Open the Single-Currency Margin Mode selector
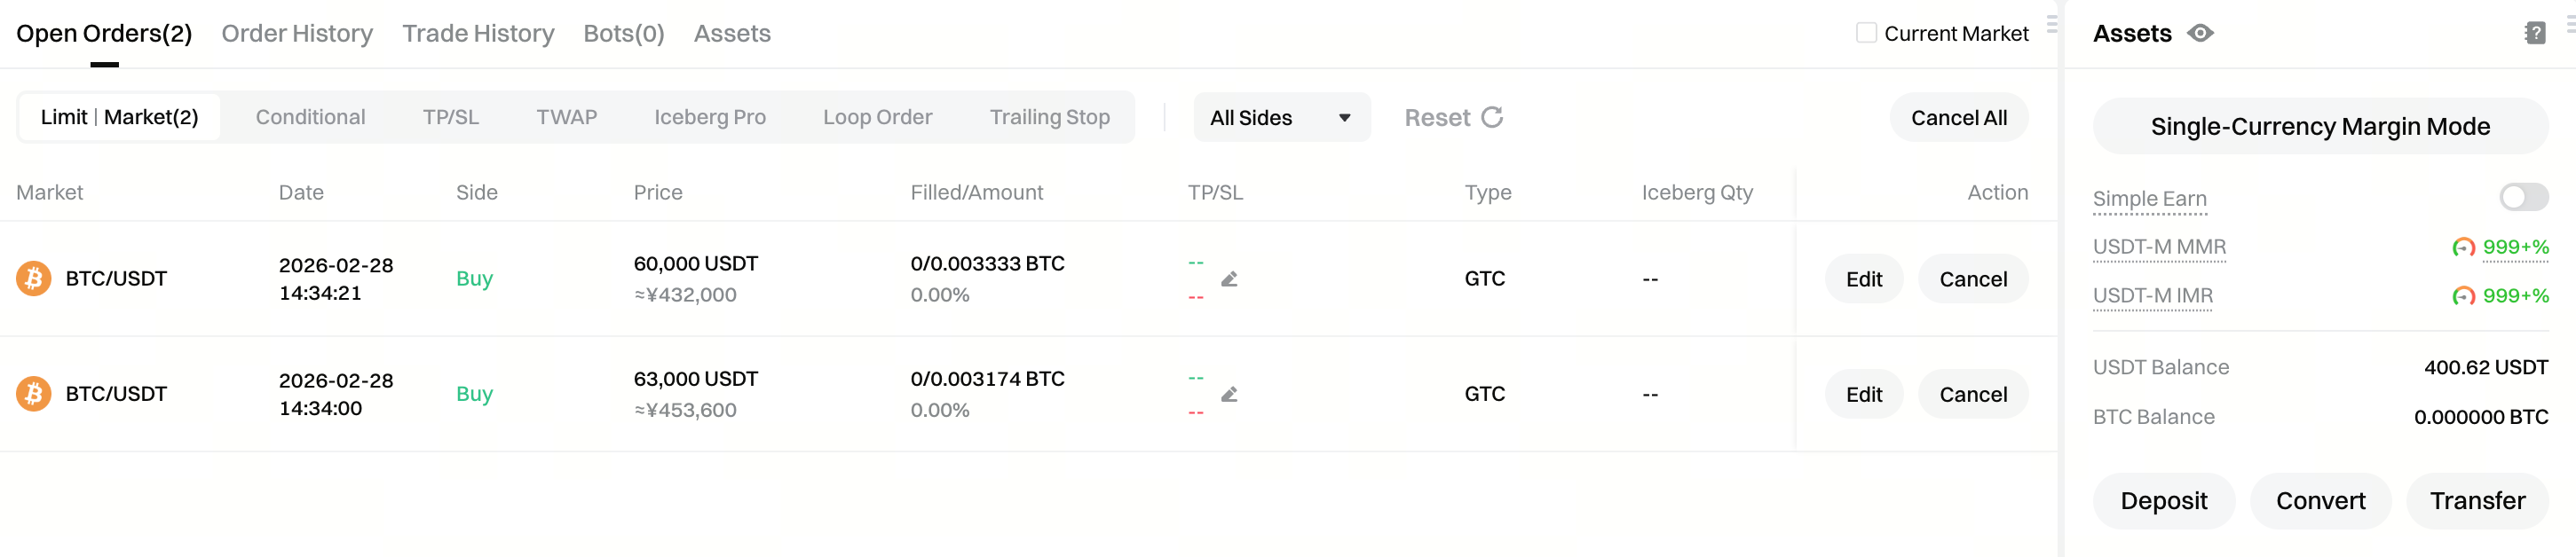 [x=2320, y=126]
